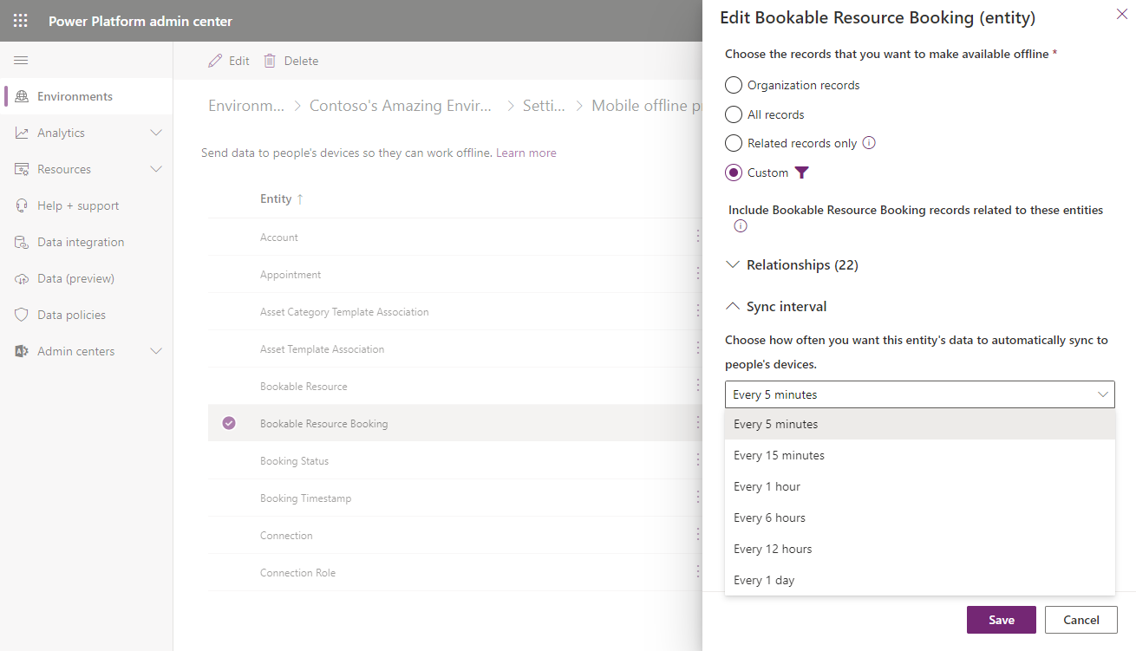1136x651 pixels.
Task: Click the Environm... breadcrumb link
Action: [246, 106]
